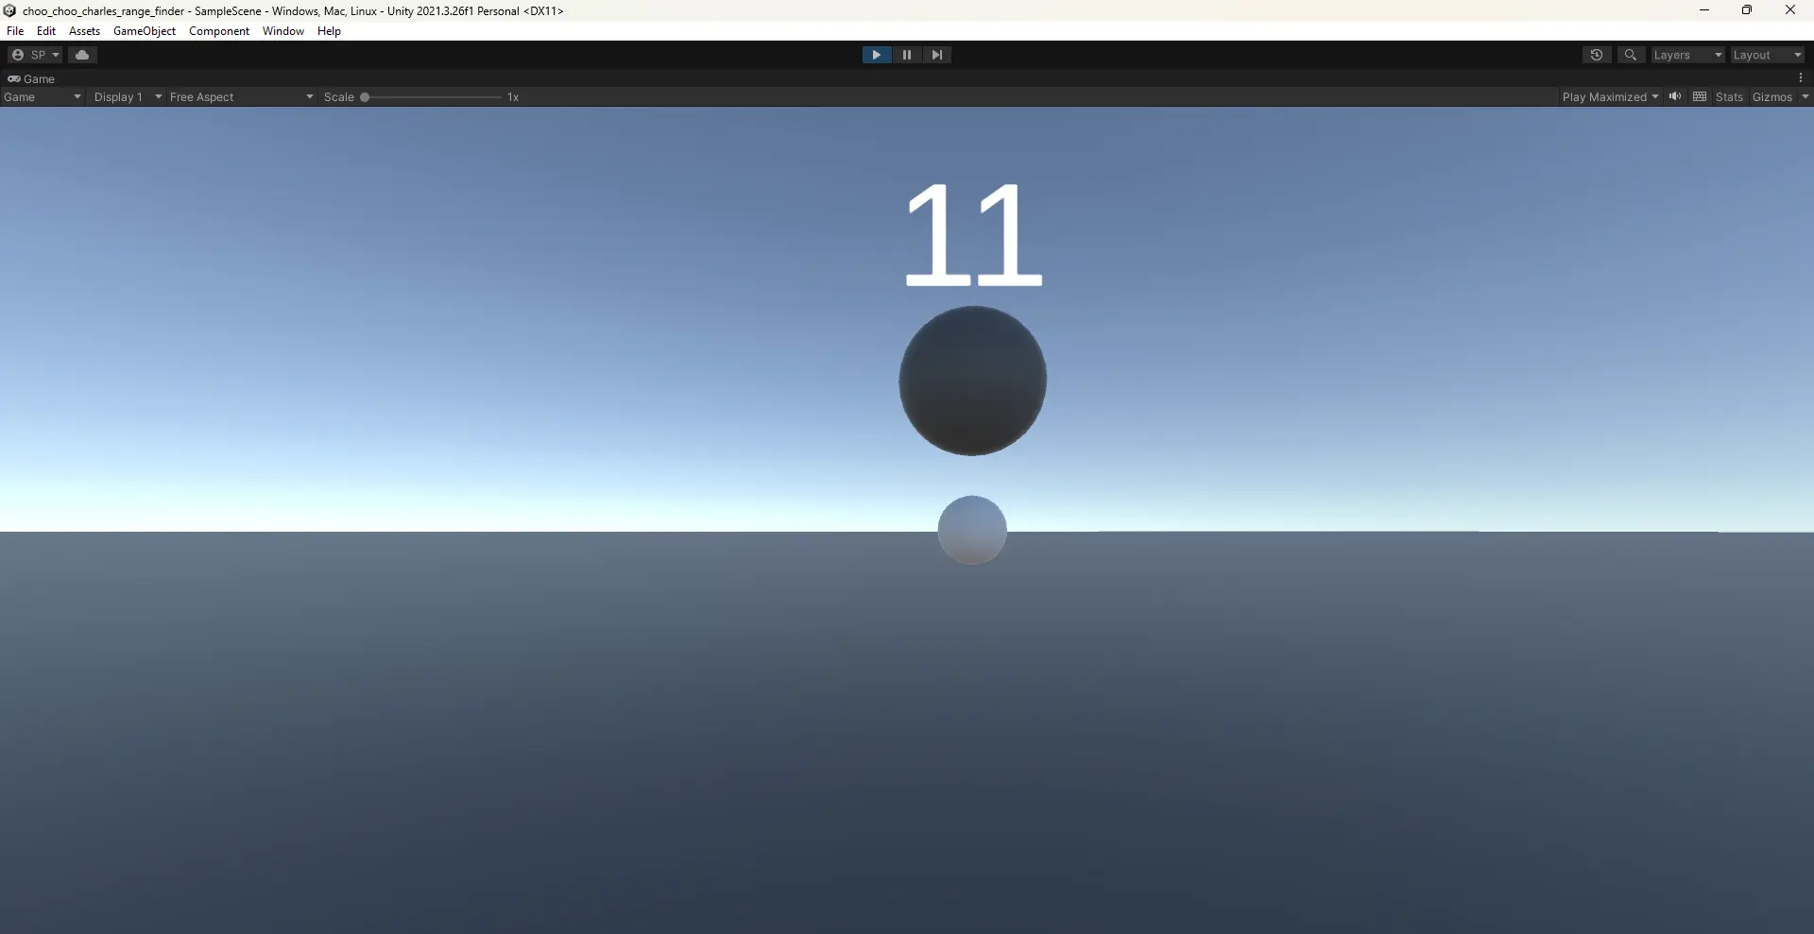This screenshot has width=1814, height=934.
Task: Open the Free Aspect ratio dropdown
Action: click(x=241, y=97)
